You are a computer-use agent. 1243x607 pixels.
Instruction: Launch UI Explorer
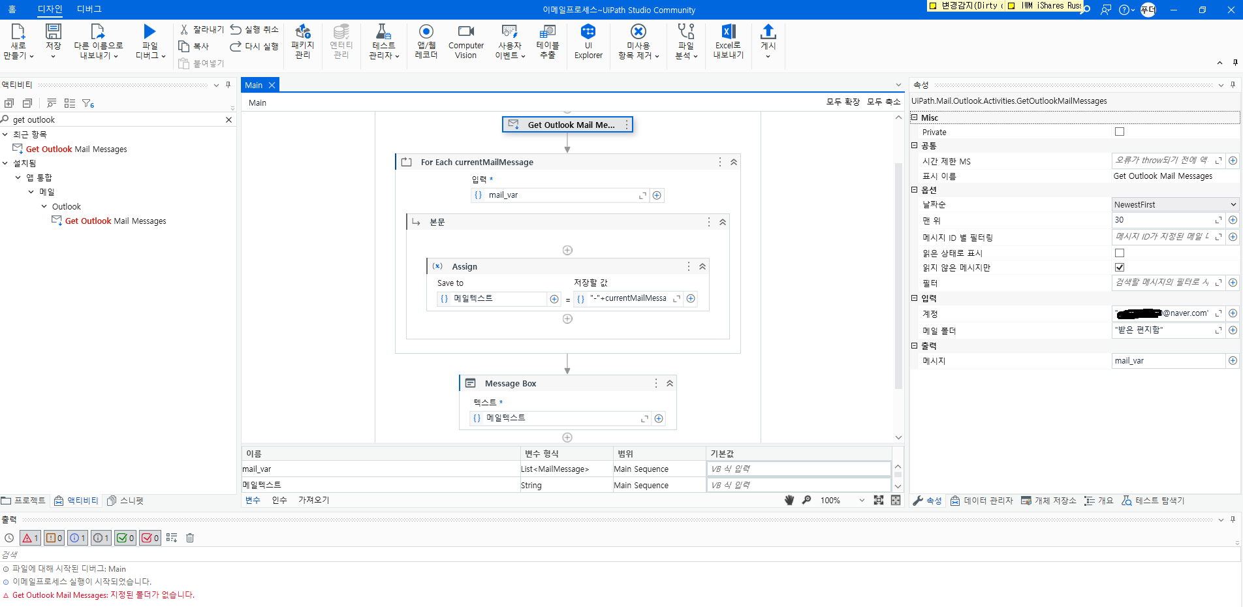tap(588, 31)
